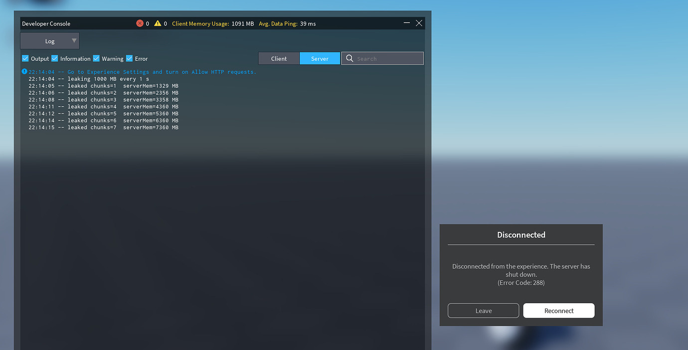Click the 'server has shut down' message

521,270
